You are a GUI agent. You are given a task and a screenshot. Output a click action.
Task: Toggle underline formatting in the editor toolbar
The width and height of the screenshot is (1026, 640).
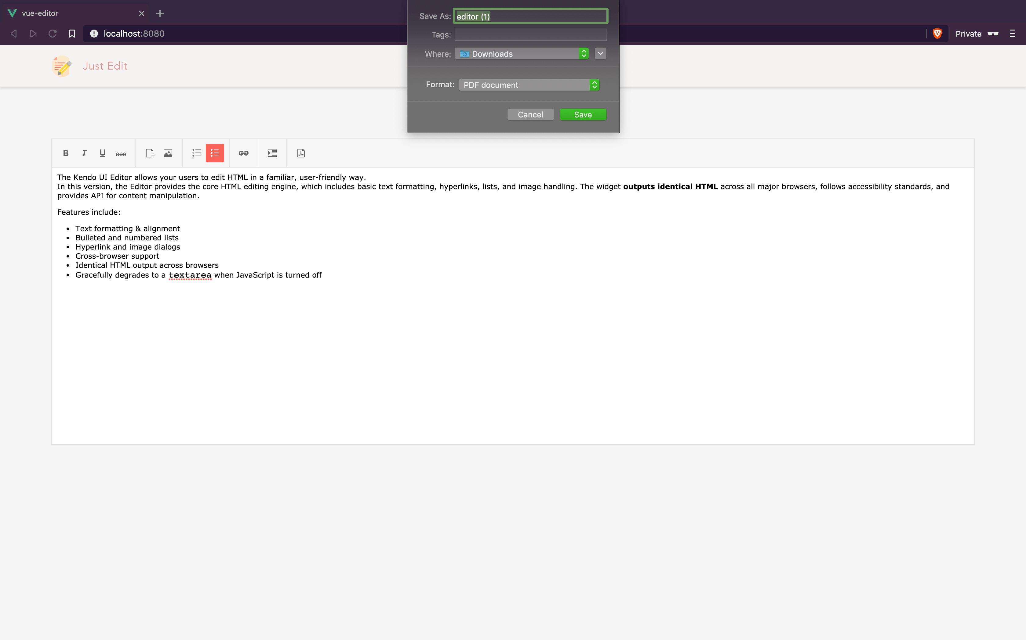(102, 153)
